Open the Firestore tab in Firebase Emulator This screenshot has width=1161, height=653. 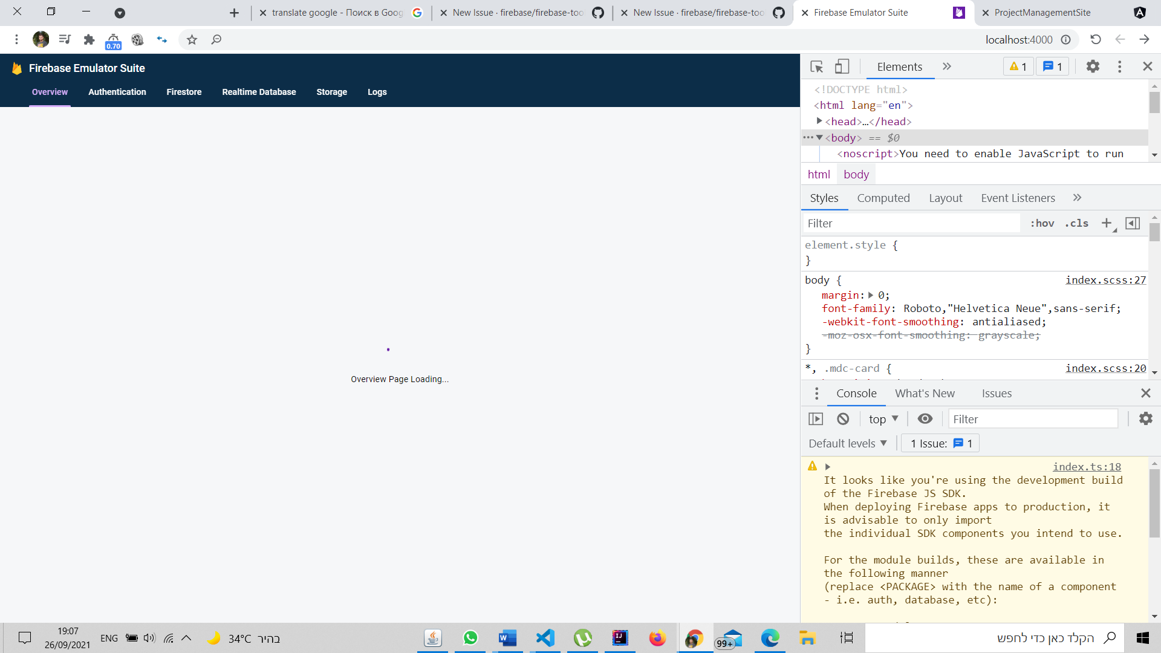pyautogui.click(x=184, y=92)
